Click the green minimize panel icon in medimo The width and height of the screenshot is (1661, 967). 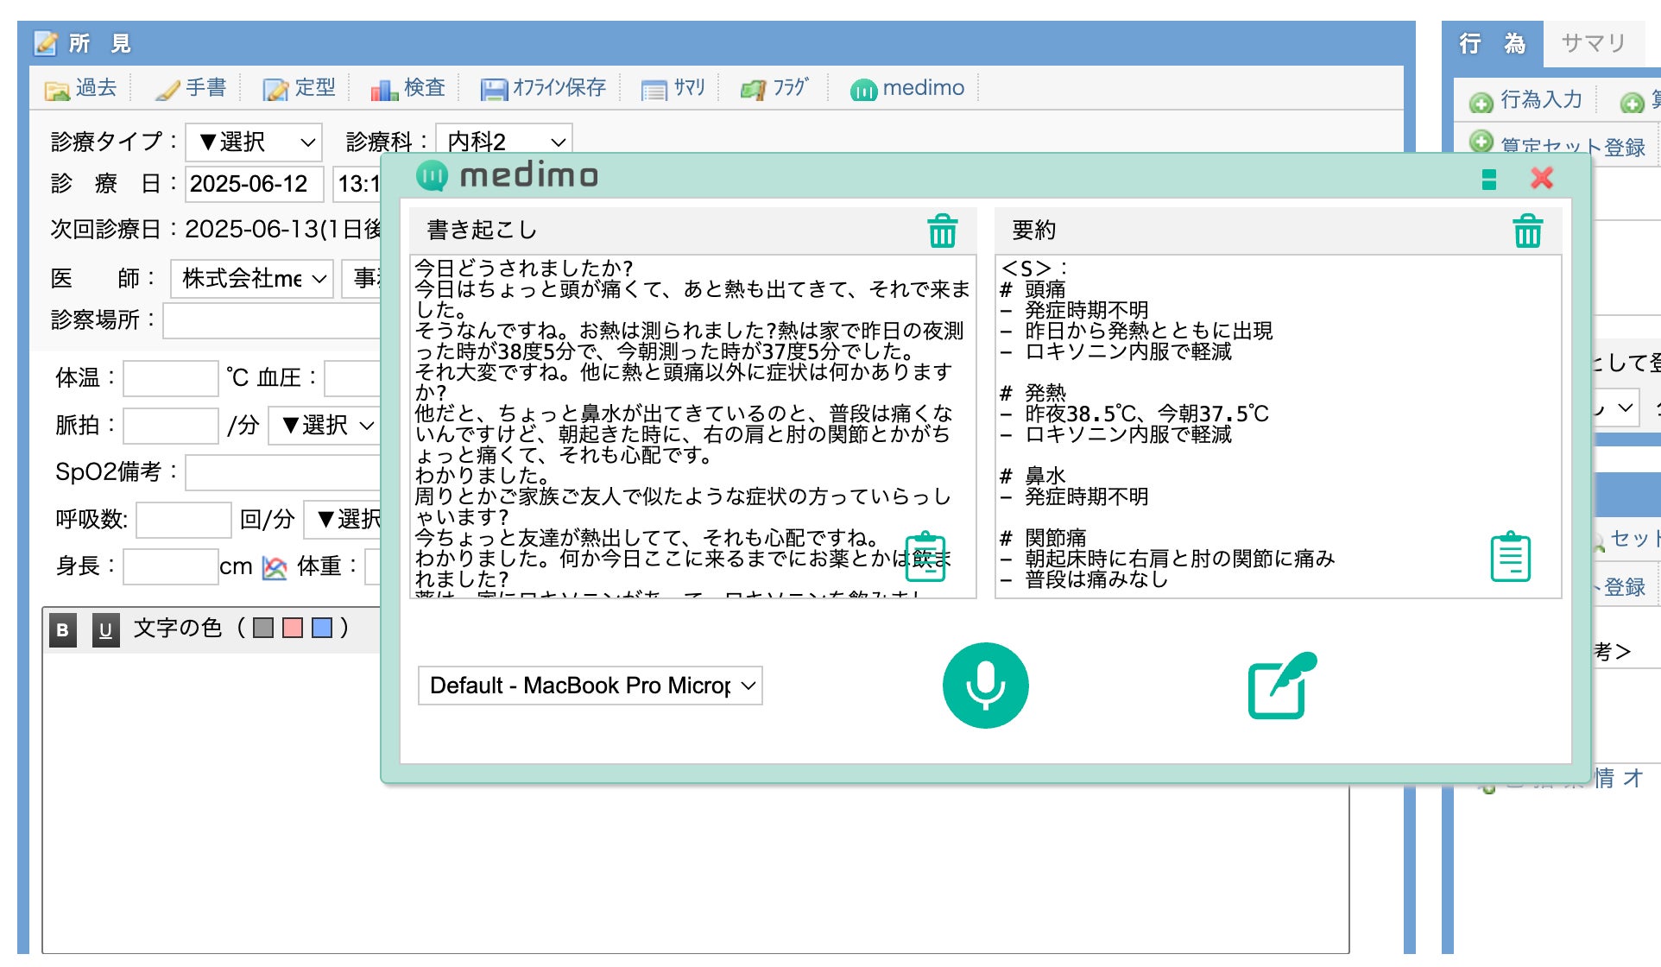coord(1488,179)
